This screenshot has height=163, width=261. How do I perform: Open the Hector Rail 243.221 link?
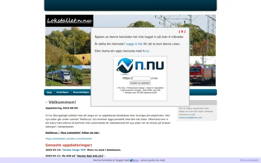[90, 156]
